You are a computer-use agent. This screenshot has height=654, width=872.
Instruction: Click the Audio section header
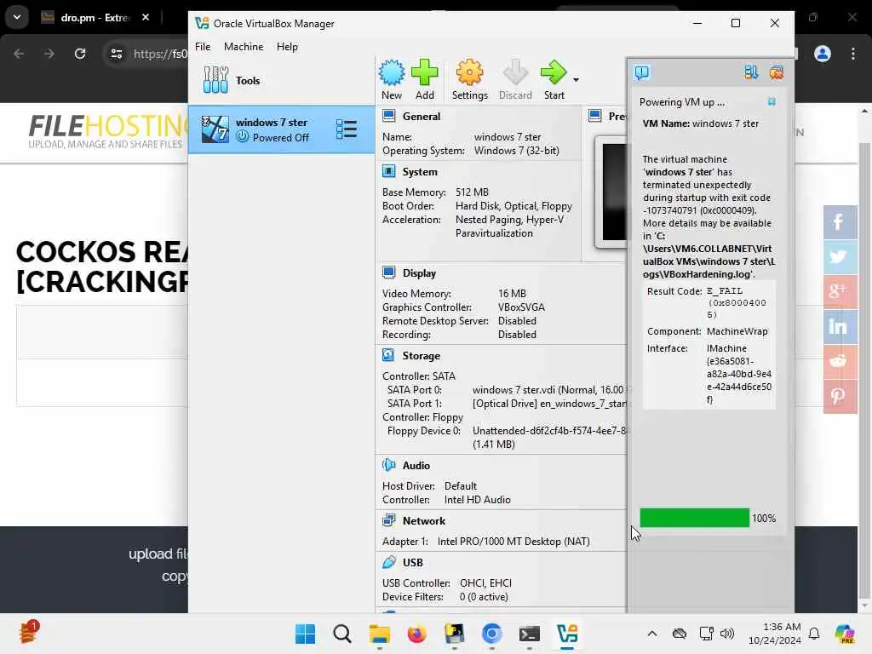(416, 466)
